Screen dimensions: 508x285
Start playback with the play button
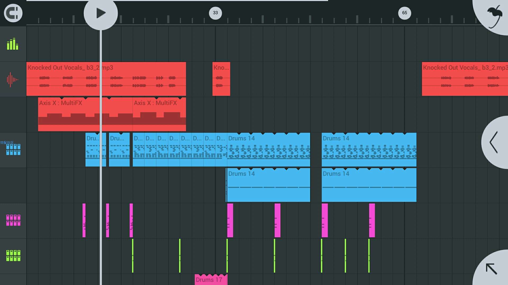[x=101, y=13]
